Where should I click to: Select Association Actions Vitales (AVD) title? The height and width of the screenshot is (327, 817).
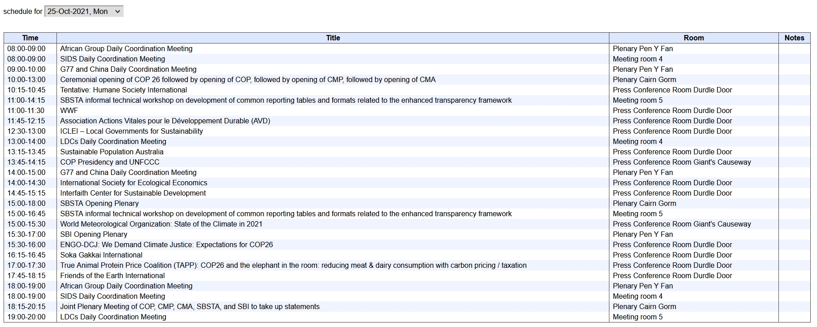click(165, 121)
